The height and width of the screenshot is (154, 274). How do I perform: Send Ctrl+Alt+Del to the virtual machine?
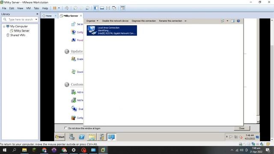(67, 8)
